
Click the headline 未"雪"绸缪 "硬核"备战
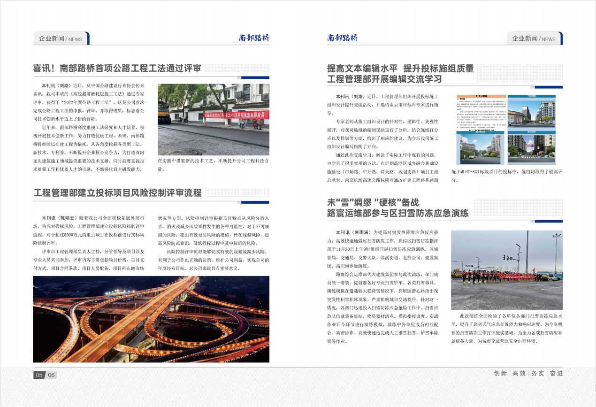pyautogui.click(x=373, y=203)
